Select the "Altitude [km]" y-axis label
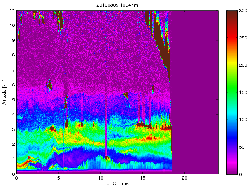Image resolution: width=249 pixels, height=187 pixels. point(5,92)
